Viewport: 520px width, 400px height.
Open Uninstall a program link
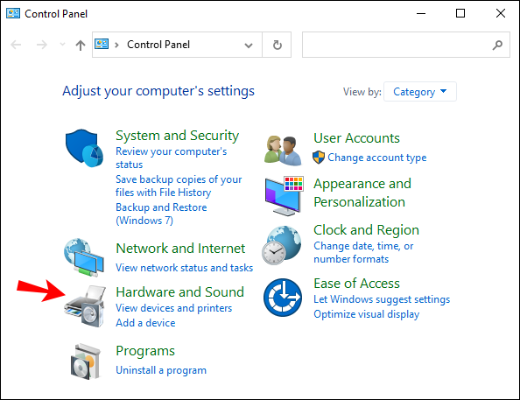(161, 370)
